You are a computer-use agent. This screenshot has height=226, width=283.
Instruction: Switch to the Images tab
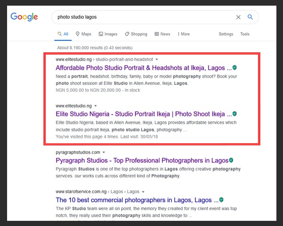tap(108, 34)
